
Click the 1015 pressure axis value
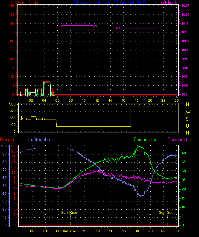(x=185, y=23)
